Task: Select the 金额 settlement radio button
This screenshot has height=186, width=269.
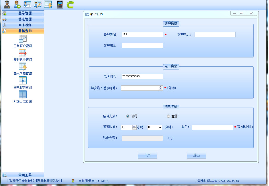Action: coord(168,116)
